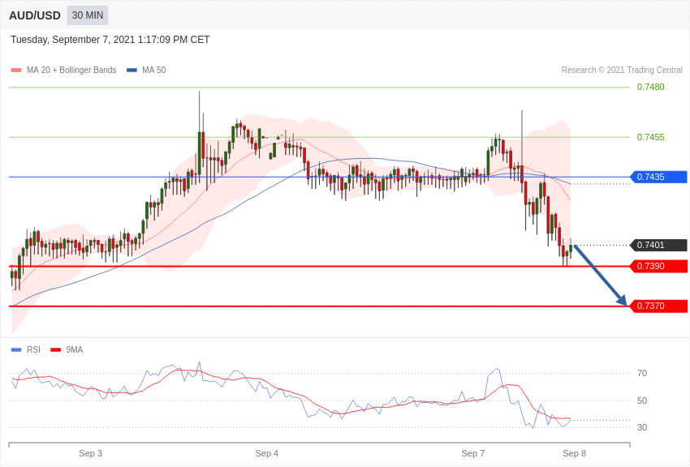This screenshot has width=690, height=467.
Task: Click the MA 50 legend label
Action: (154, 70)
